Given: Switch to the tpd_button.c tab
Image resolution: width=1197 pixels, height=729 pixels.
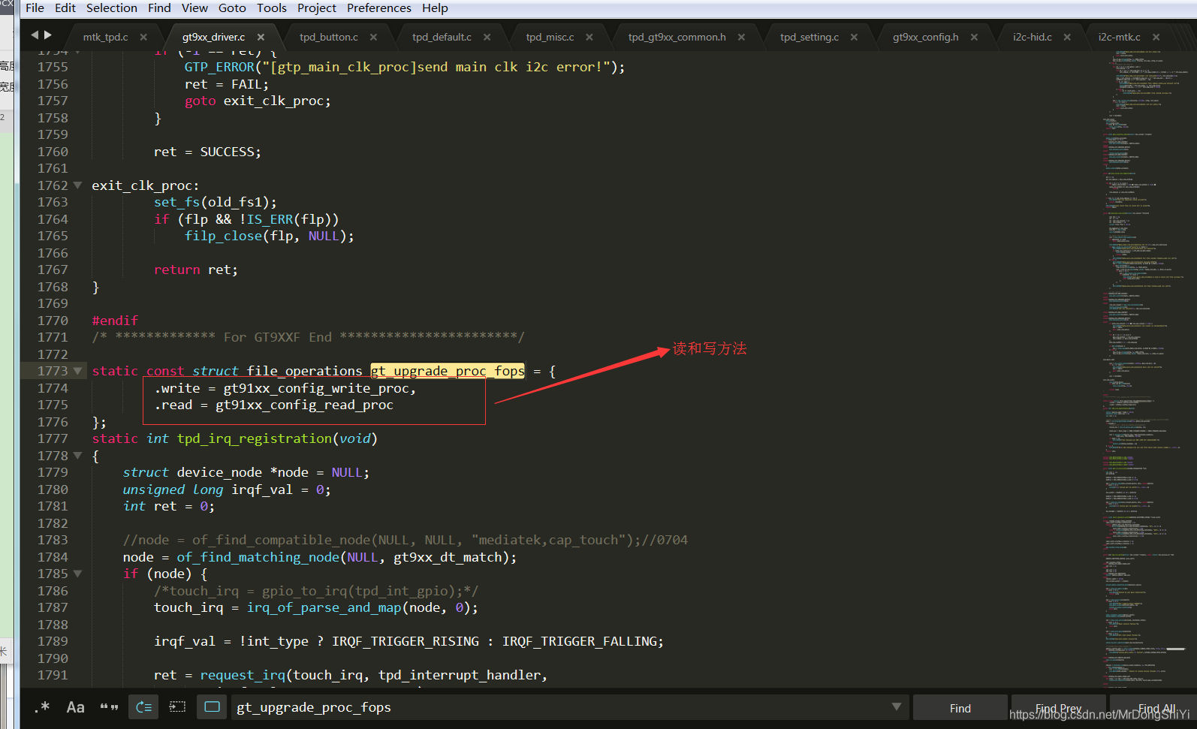Looking at the screenshot, I should click(328, 37).
